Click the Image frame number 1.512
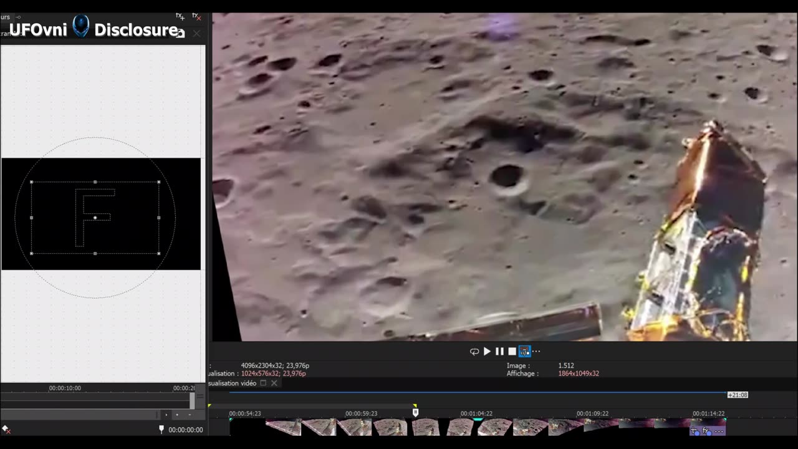Screen dimensions: 798x449 coord(566,365)
